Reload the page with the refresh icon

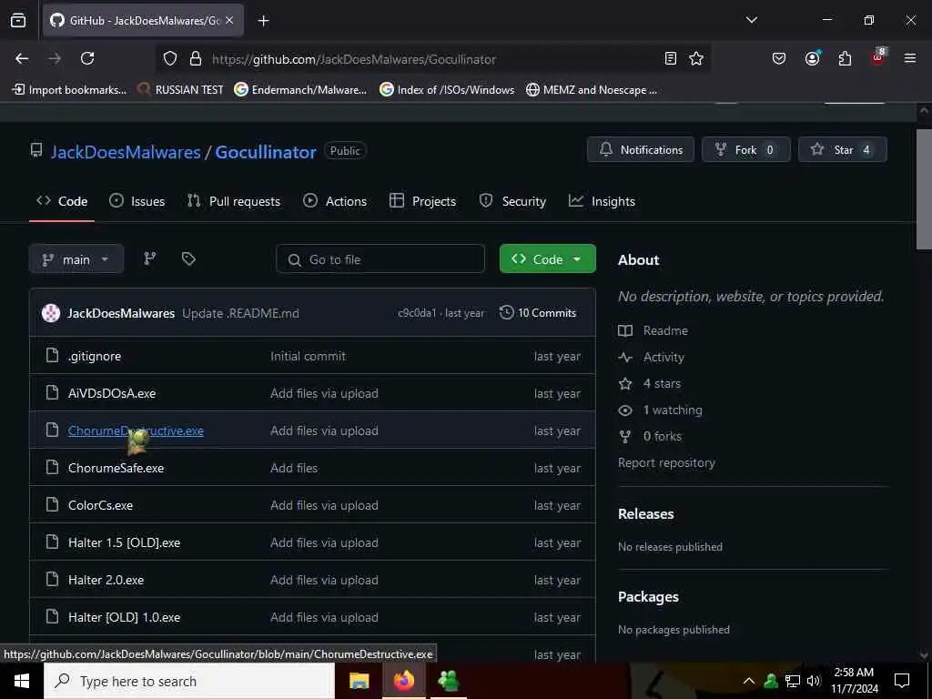pos(87,58)
